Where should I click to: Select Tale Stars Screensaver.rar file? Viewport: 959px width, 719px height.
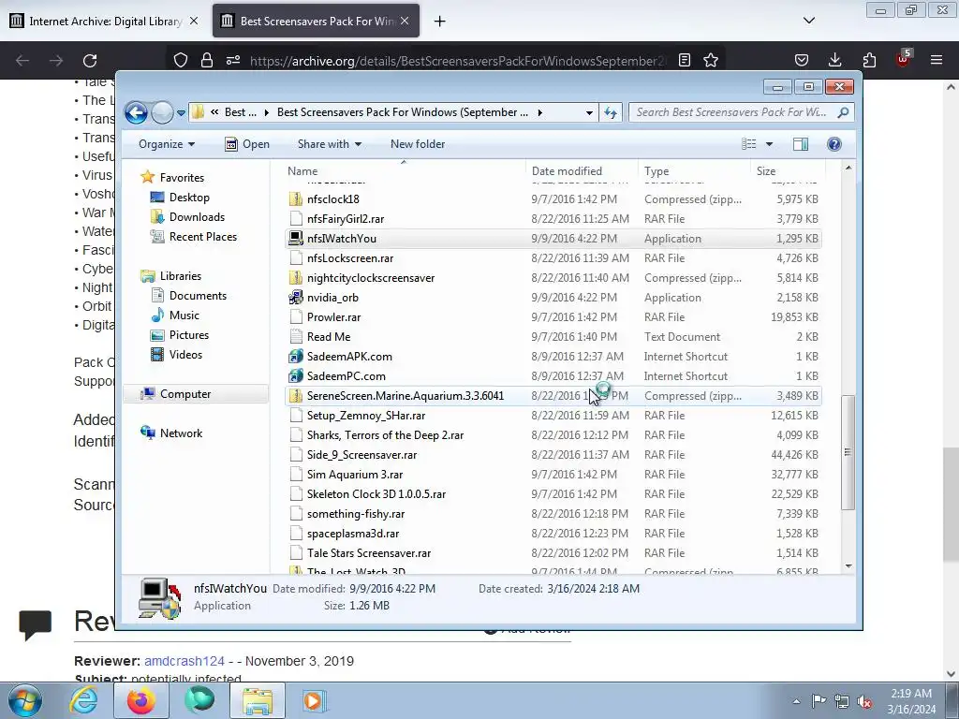tap(553, 553)
